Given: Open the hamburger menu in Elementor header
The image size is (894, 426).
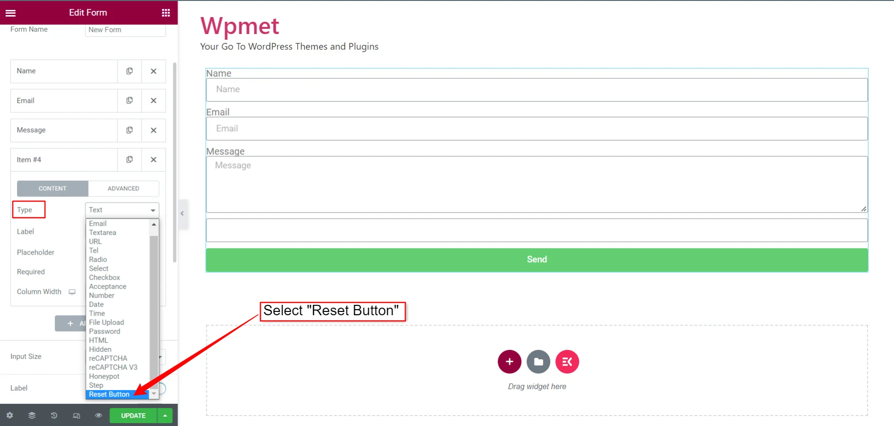Looking at the screenshot, I should (10, 13).
